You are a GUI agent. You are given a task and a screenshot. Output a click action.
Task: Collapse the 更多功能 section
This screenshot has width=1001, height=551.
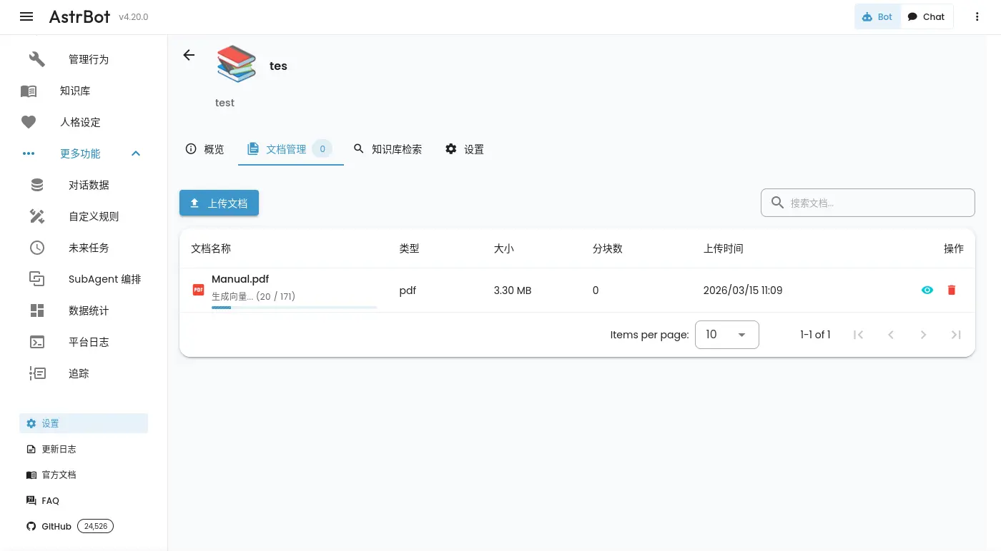point(136,153)
